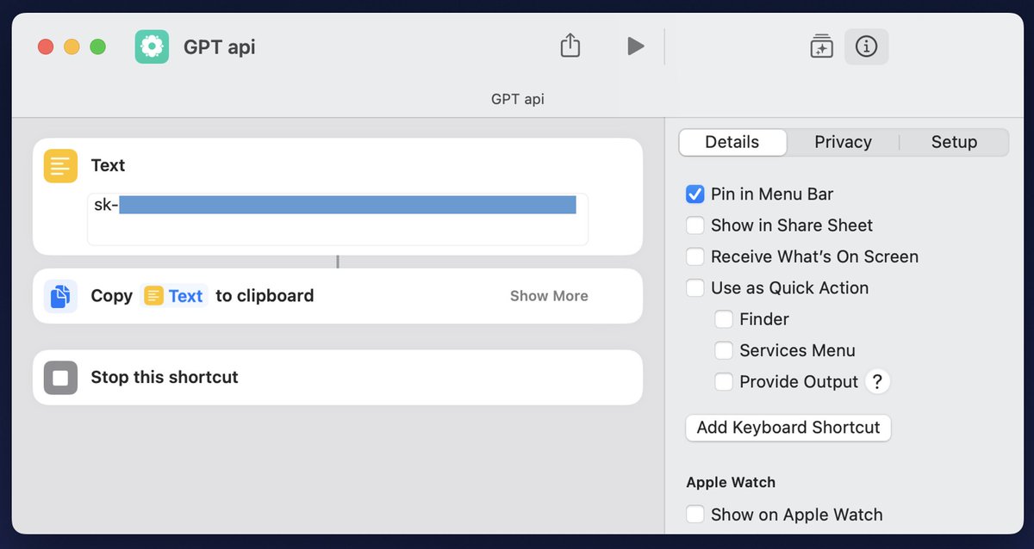Click the GPT api window title

[x=220, y=46]
